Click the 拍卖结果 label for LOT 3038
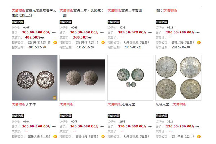 [x=114, y=22]
